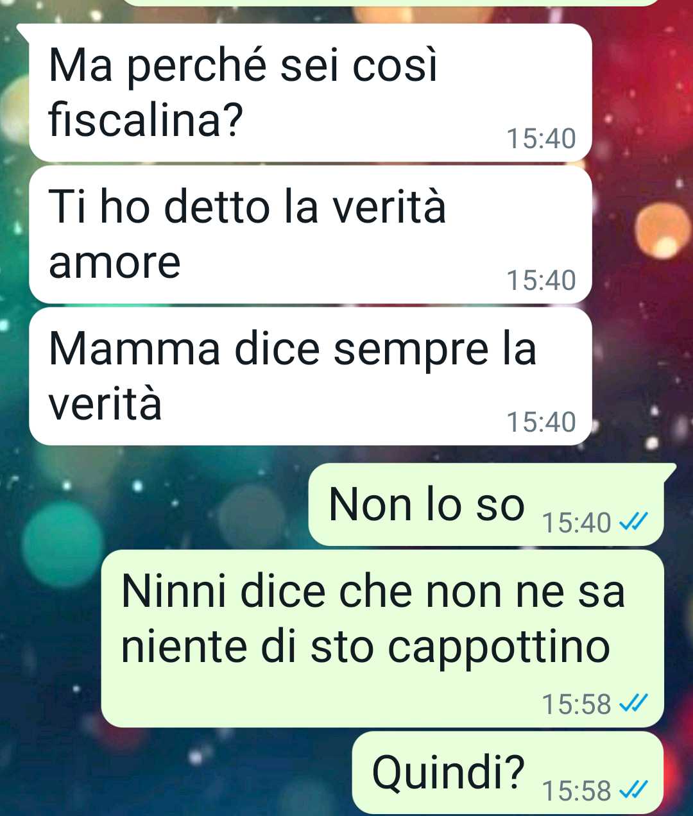Select the "Mamma dice sempre la verità" message
The image size is (693, 816).
pos(311,377)
